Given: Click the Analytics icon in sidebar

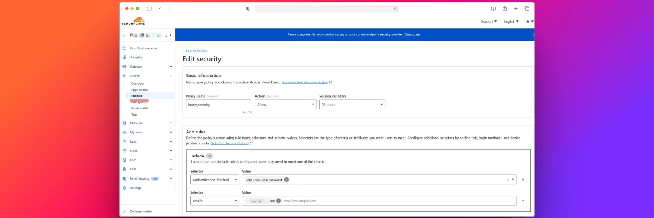Looking at the screenshot, I should click(x=124, y=58).
